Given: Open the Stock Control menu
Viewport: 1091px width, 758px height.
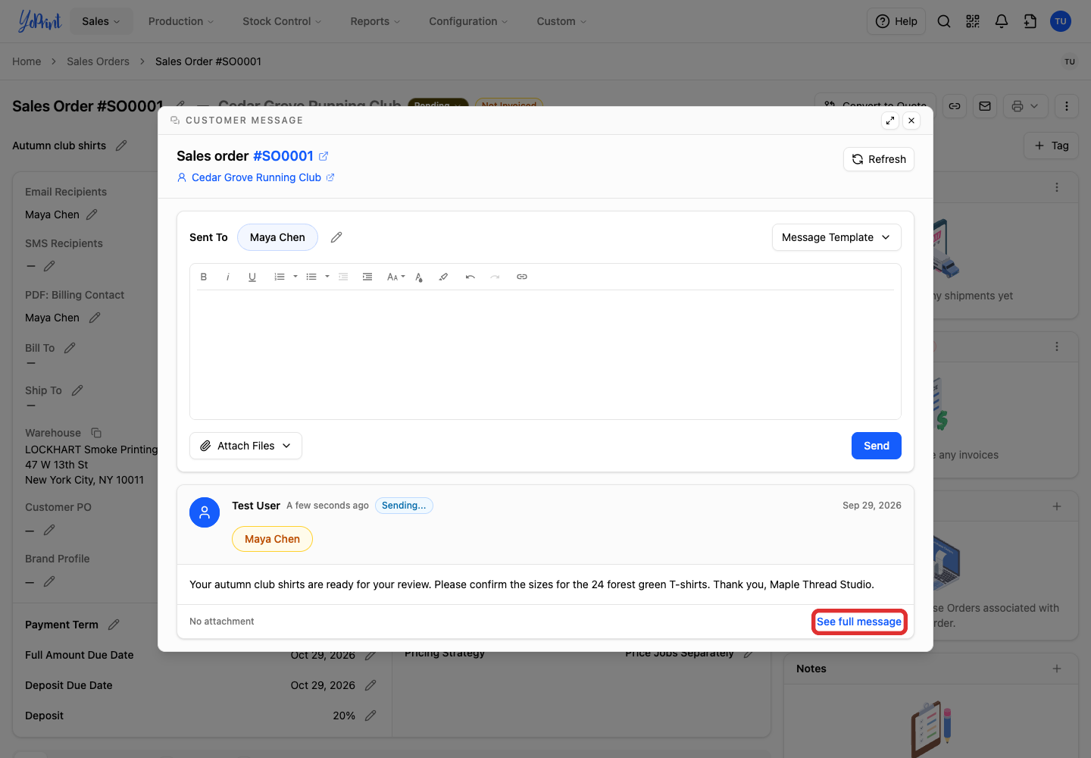Looking at the screenshot, I should point(282,21).
